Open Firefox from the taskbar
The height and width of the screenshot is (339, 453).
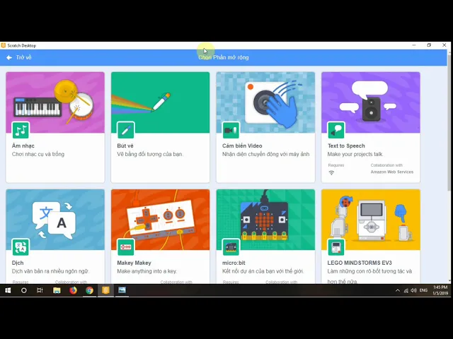click(x=73, y=290)
